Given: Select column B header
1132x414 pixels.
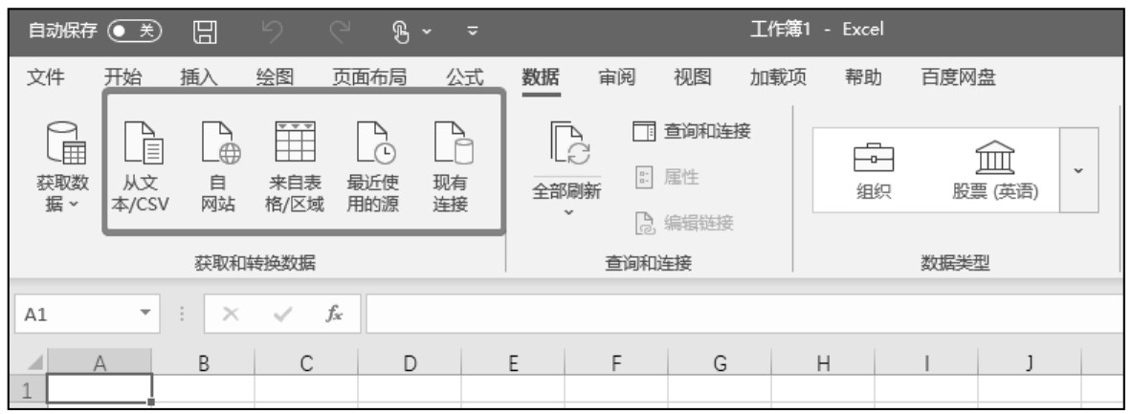Looking at the screenshot, I should [x=204, y=363].
